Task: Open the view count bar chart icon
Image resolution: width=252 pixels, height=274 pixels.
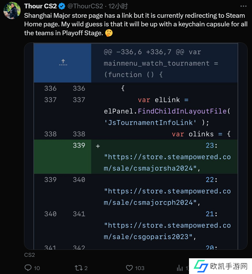Action: click(x=180, y=268)
